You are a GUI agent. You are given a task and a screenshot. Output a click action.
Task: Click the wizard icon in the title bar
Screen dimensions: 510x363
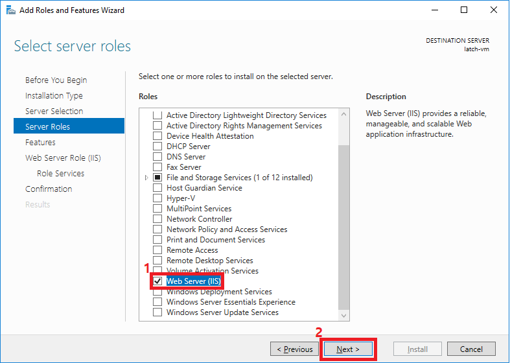(11, 10)
